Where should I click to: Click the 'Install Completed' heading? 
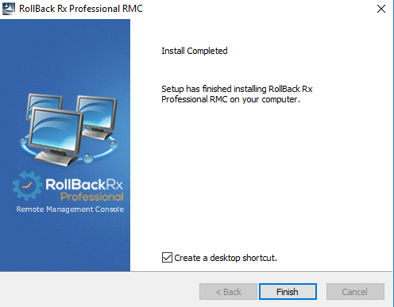click(195, 51)
